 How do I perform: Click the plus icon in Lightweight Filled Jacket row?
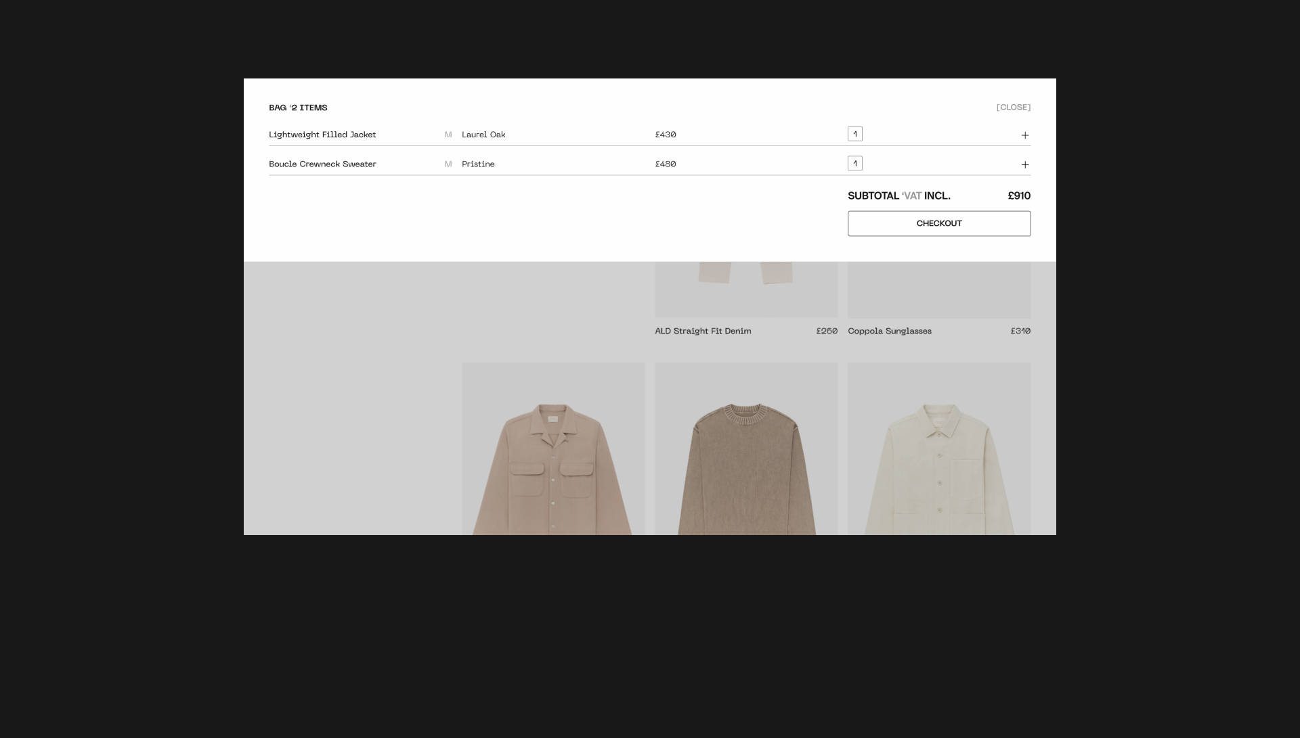click(1024, 135)
